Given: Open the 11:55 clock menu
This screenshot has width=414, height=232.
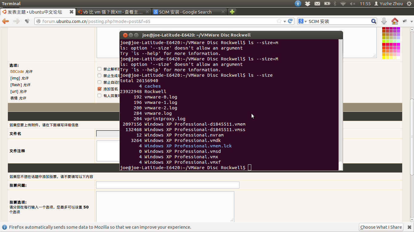Looking at the screenshot, I should point(365,4).
